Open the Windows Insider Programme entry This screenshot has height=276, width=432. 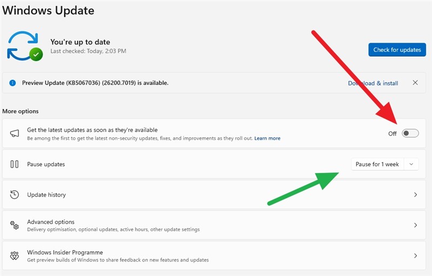(x=65, y=253)
